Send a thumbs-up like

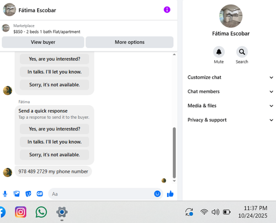170,194
